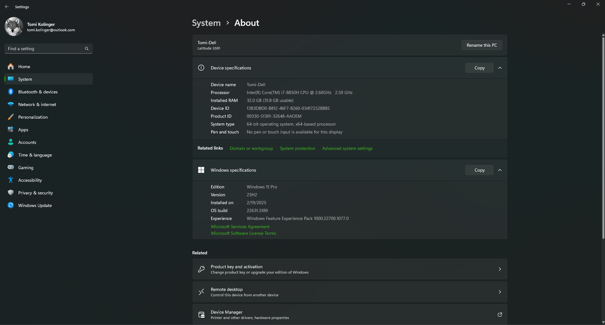Select the Device ID value text
The image size is (605, 325).
(288, 108)
